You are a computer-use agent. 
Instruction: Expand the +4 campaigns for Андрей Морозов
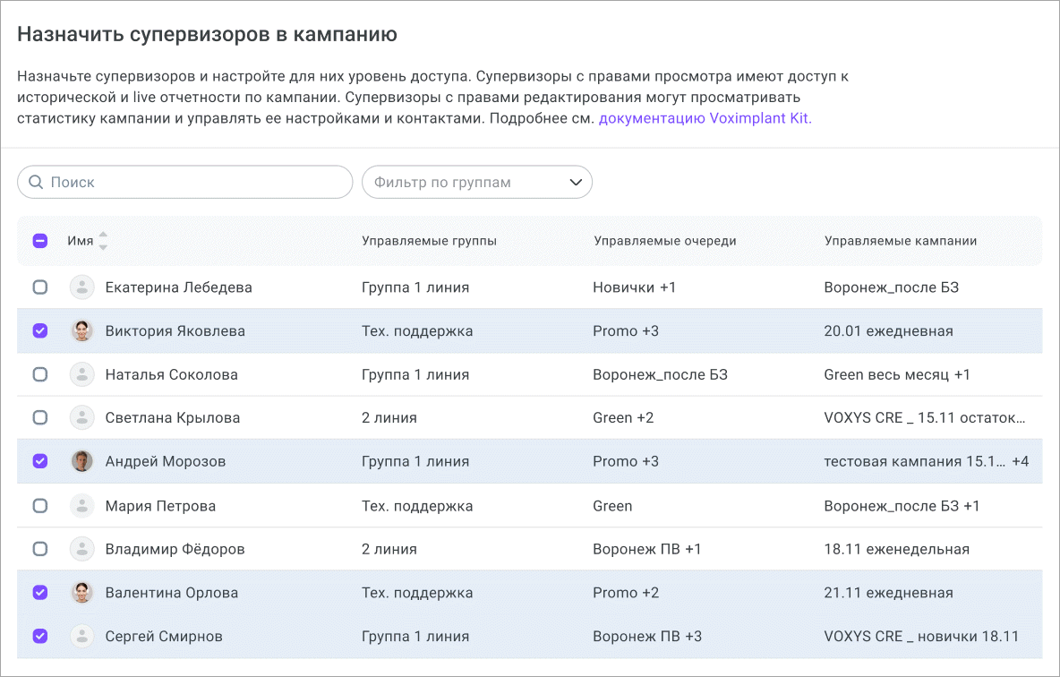point(1020,462)
